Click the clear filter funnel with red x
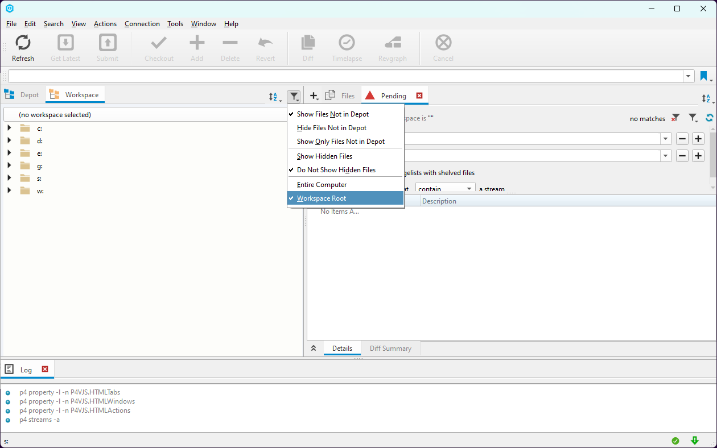Viewport: 717px width, 448px height. [675, 118]
